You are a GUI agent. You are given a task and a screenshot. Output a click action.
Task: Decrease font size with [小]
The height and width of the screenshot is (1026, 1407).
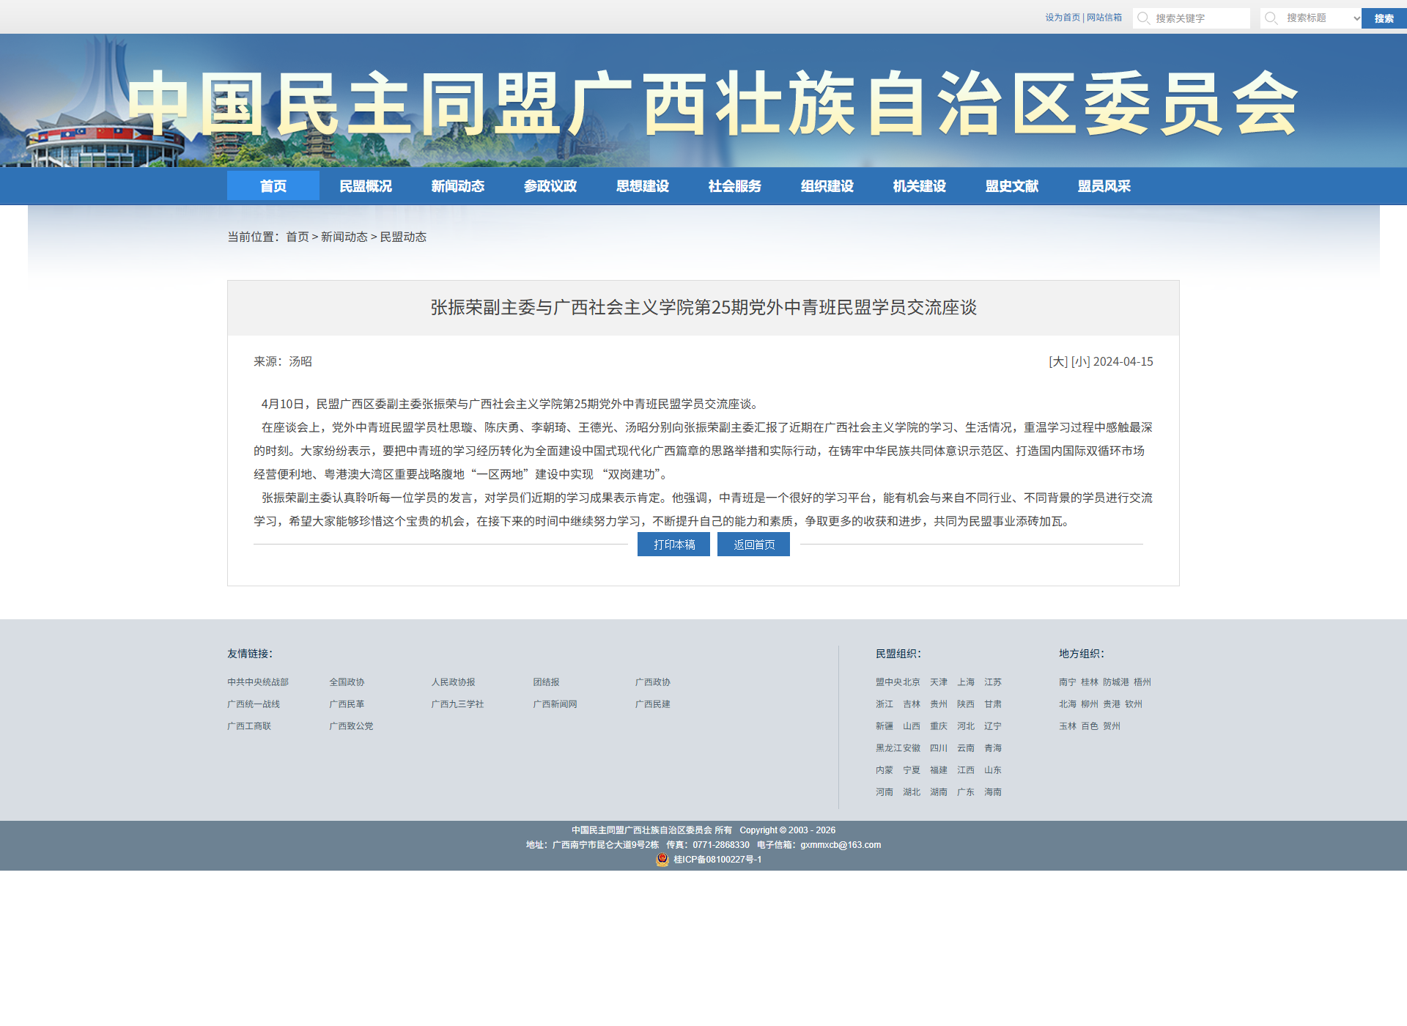(1081, 361)
